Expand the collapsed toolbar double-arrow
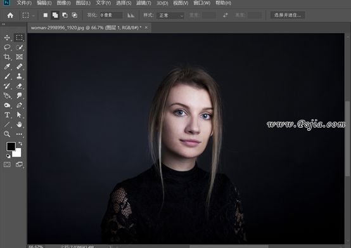This screenshot has width=351, height=248. point(4,24)
